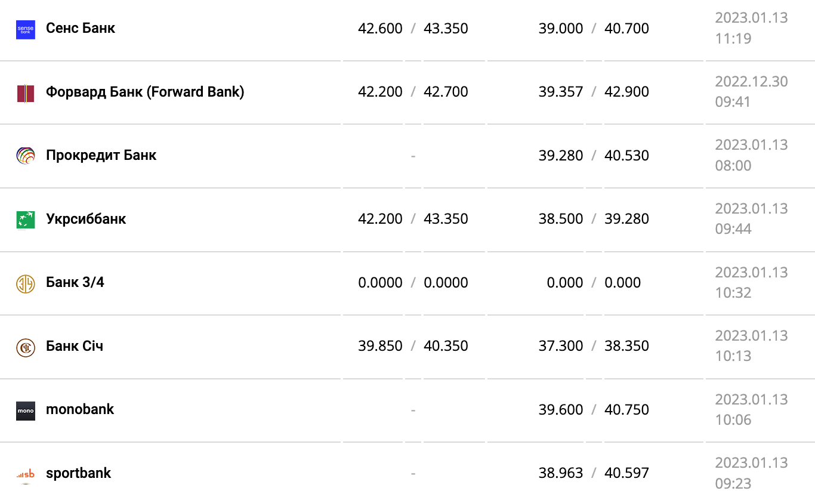Open the Сенс Банк link
The width and height of the screenshot is (815, 491).
(x=81, y=28)
